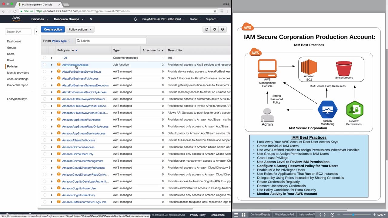Switch to the WebIdentityFed tab
The image size is (388, 218).
point(284,215)
